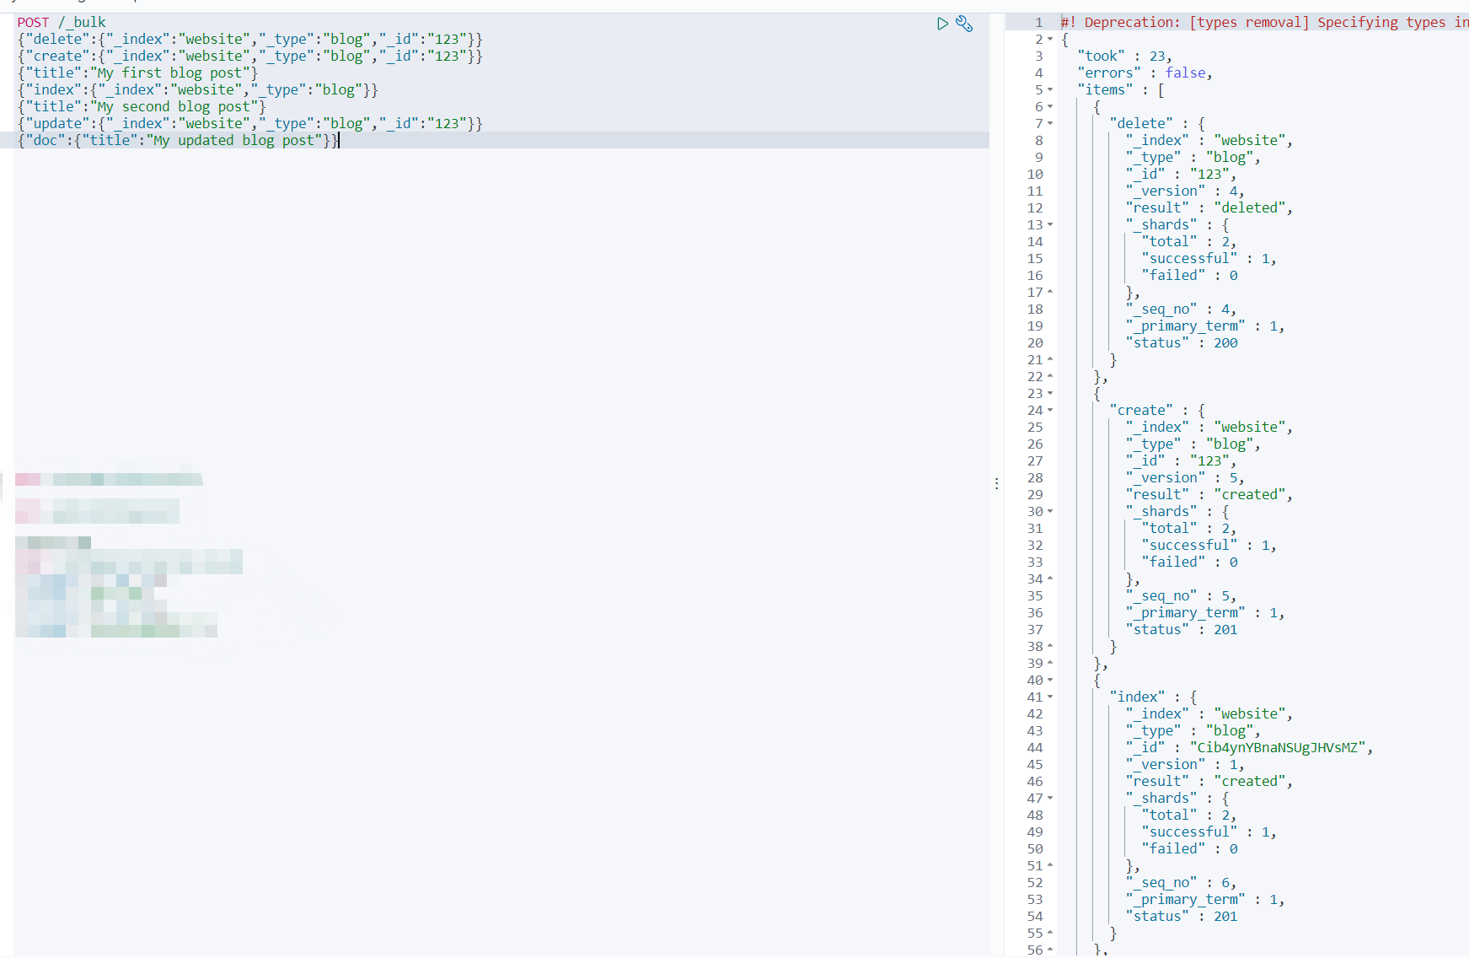Collapse "_shards" fold at line 47
Screen dimensions: 1469x958
click(x=1050, y=798)
